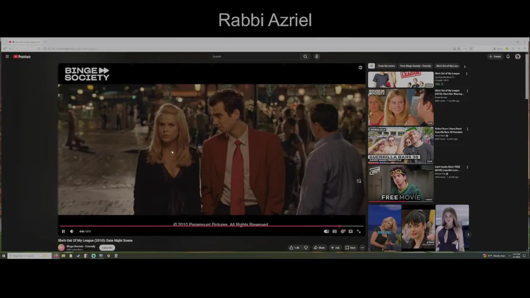The image size is (530, 298).
Task: Select the All filter chip
Action: [371, 66]
